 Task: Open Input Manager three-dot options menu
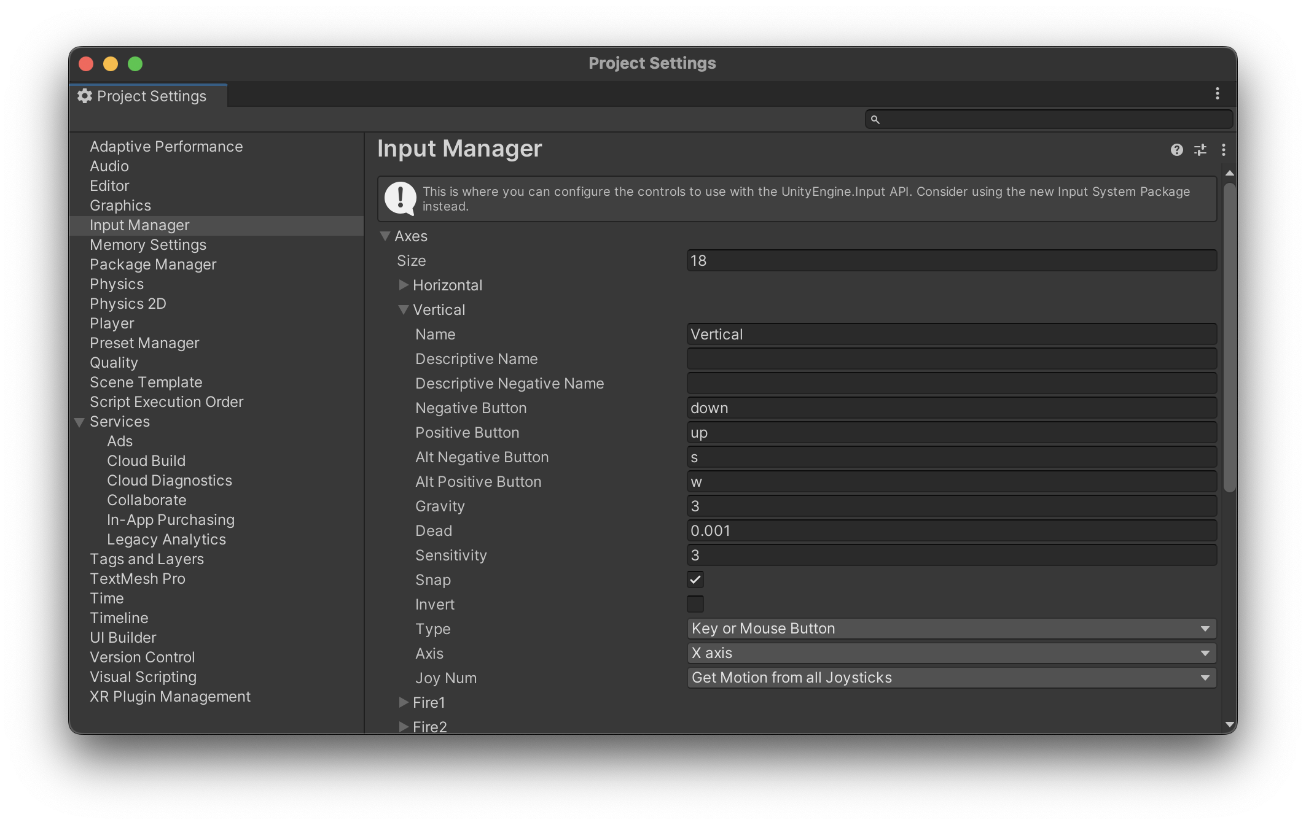click(x=1223, y=150)
